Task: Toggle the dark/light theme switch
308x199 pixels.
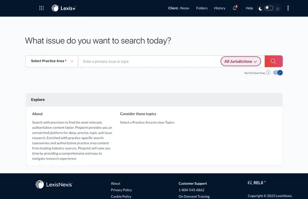Action: pos(269,8)
